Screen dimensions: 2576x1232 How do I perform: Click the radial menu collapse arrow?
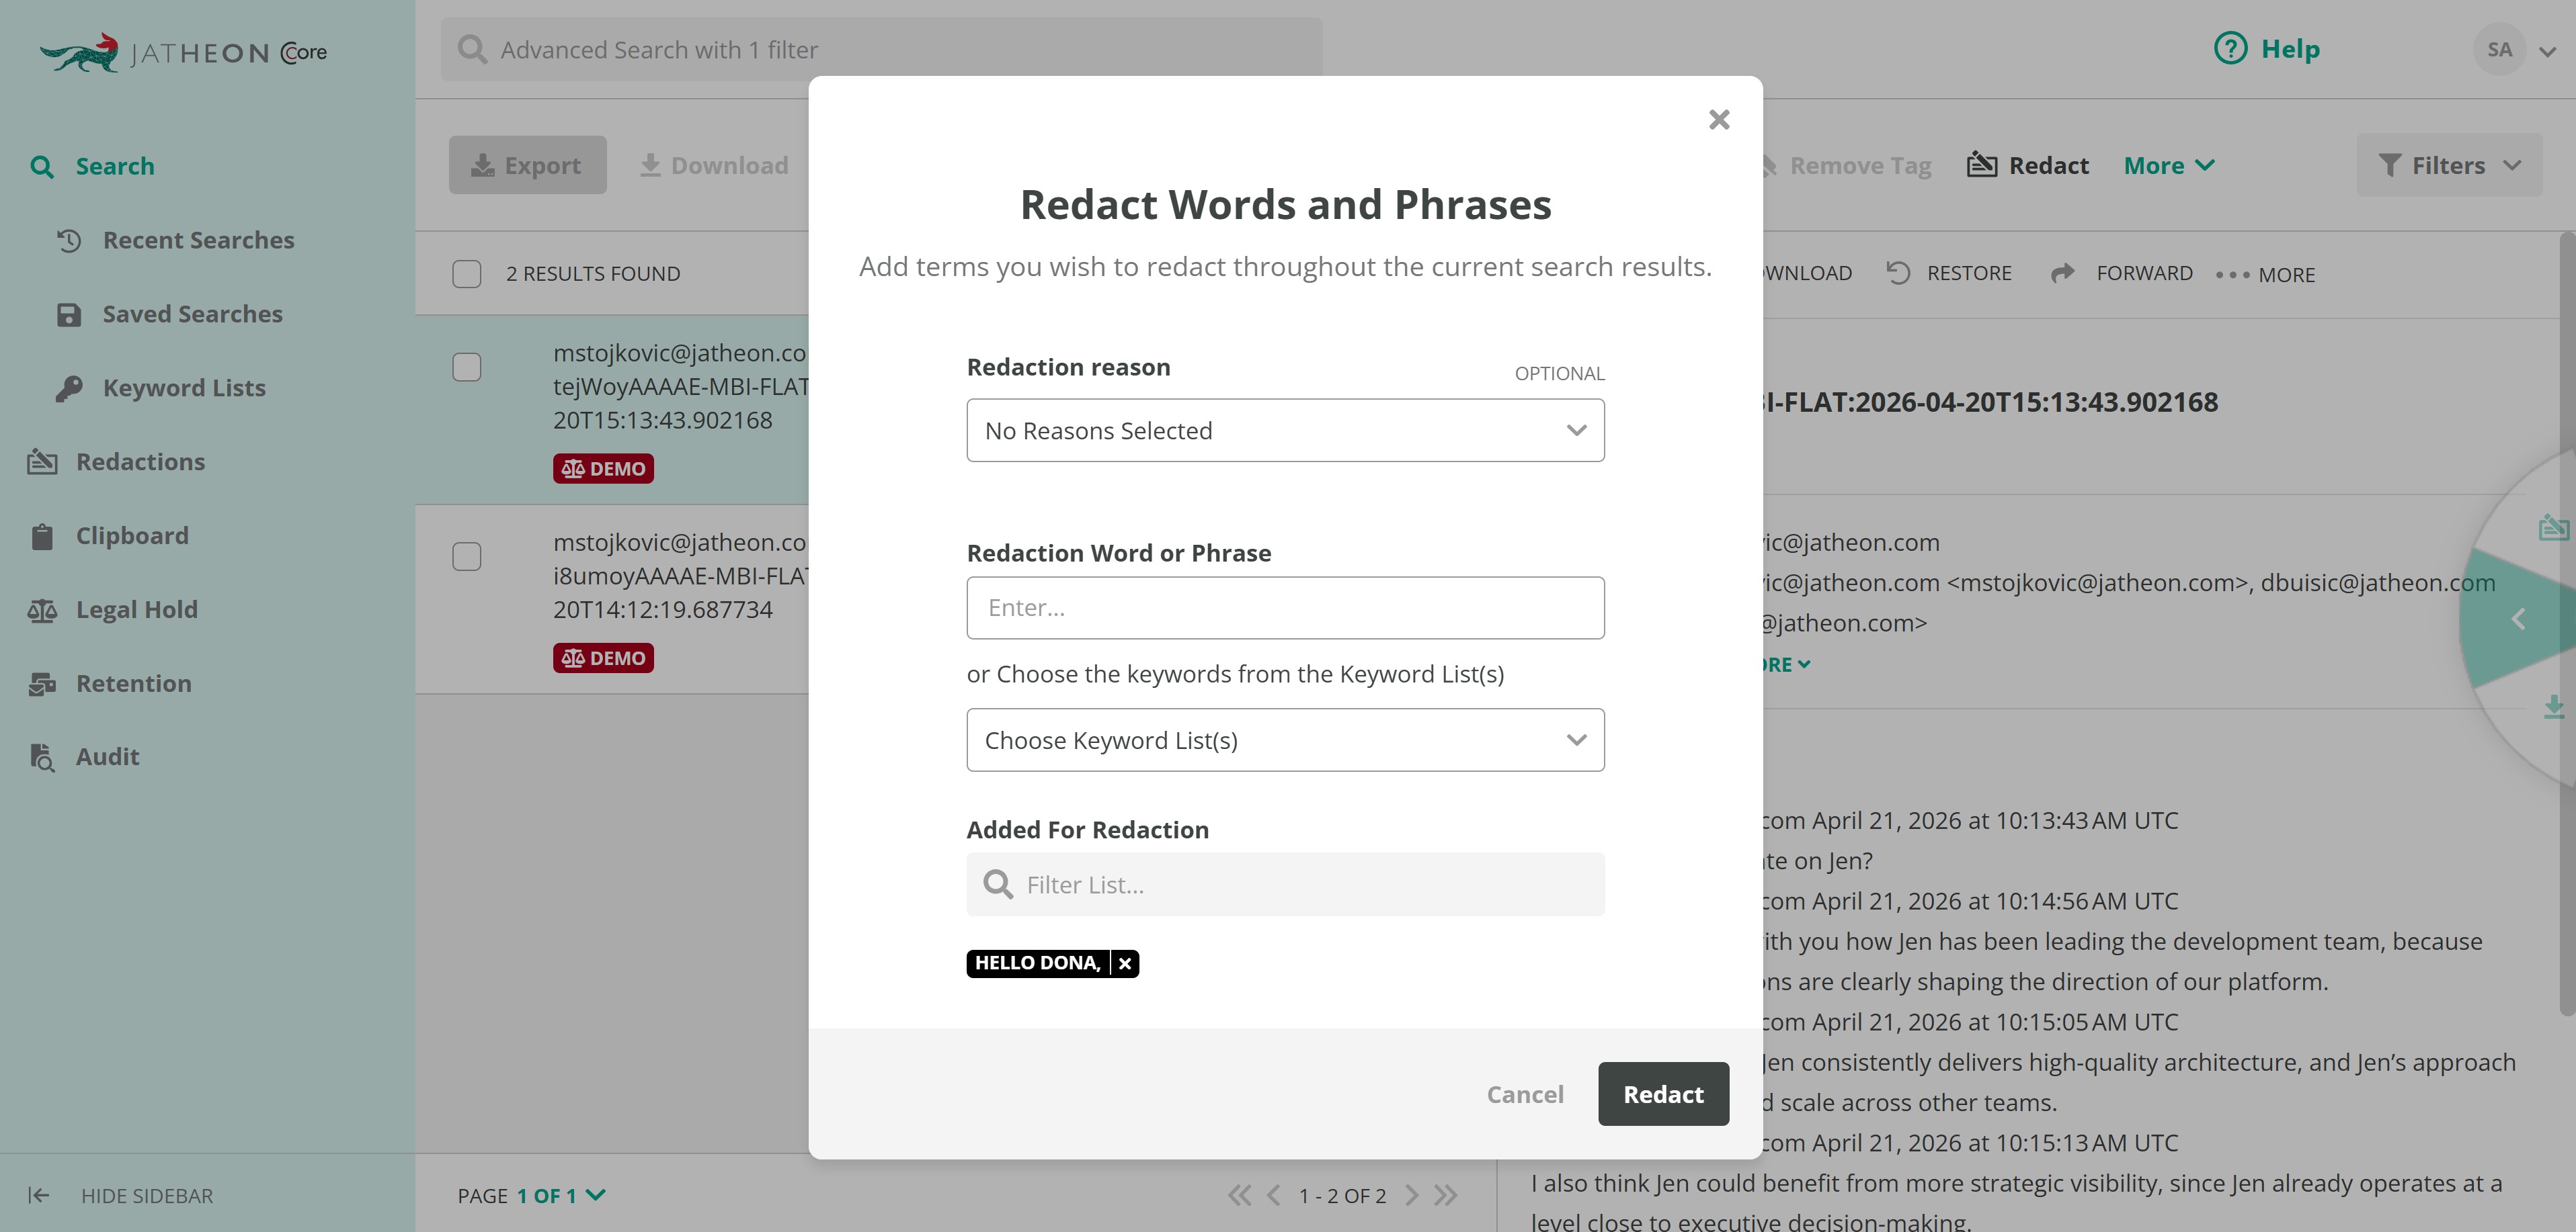tap(2518, 619)
